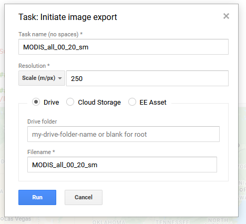Click the EE Asset label text
Image resolution: width=246 pixels, height=224 pixels.
153,103
